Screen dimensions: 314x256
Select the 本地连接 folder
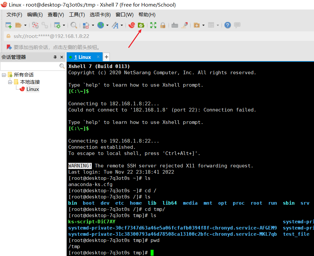click(30, 82)
